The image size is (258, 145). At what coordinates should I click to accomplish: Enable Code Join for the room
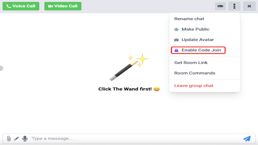coord(201,50)
